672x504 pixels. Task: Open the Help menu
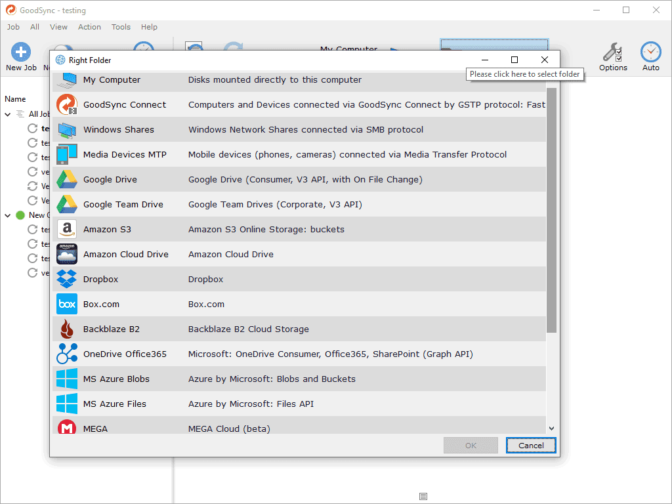coord(149,27)
